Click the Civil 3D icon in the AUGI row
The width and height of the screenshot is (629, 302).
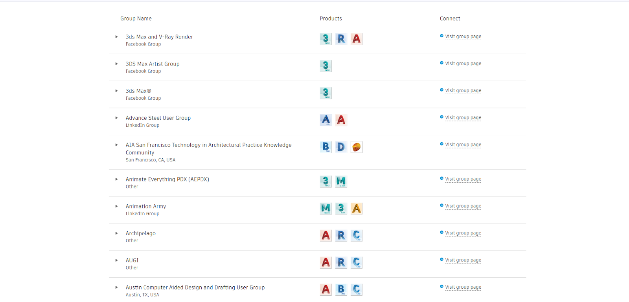point(357,262)
